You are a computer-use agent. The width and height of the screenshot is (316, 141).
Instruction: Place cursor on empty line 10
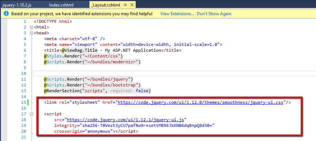(174, 73)
